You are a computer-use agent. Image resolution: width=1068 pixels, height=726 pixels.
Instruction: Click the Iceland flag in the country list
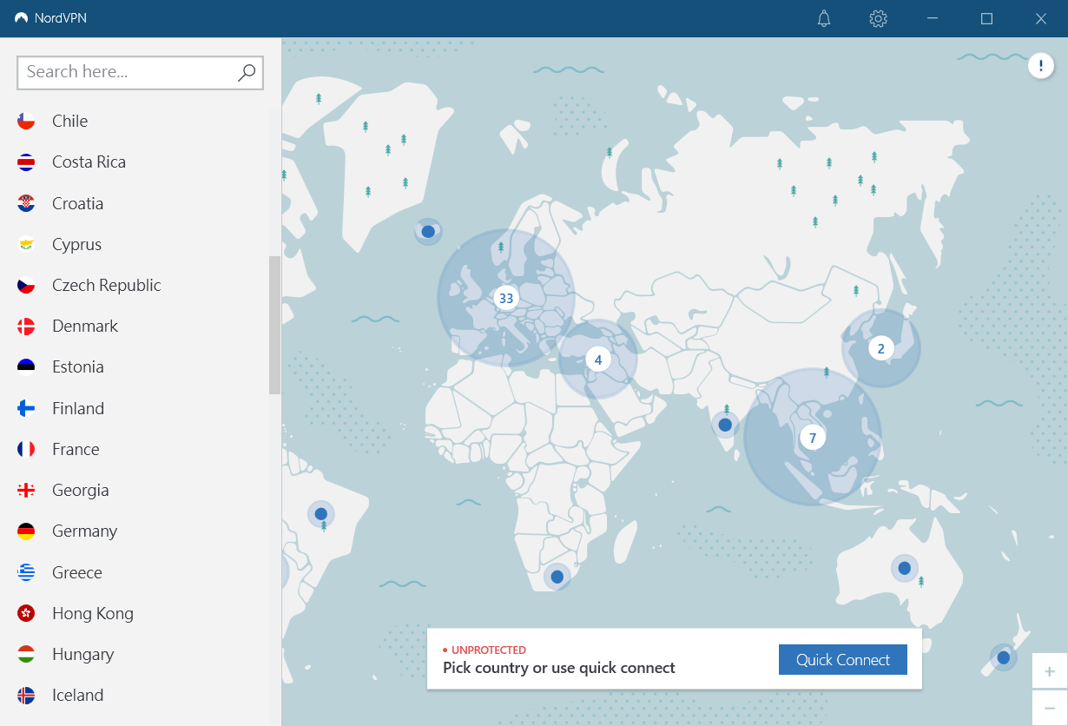[x=26, y=695]
